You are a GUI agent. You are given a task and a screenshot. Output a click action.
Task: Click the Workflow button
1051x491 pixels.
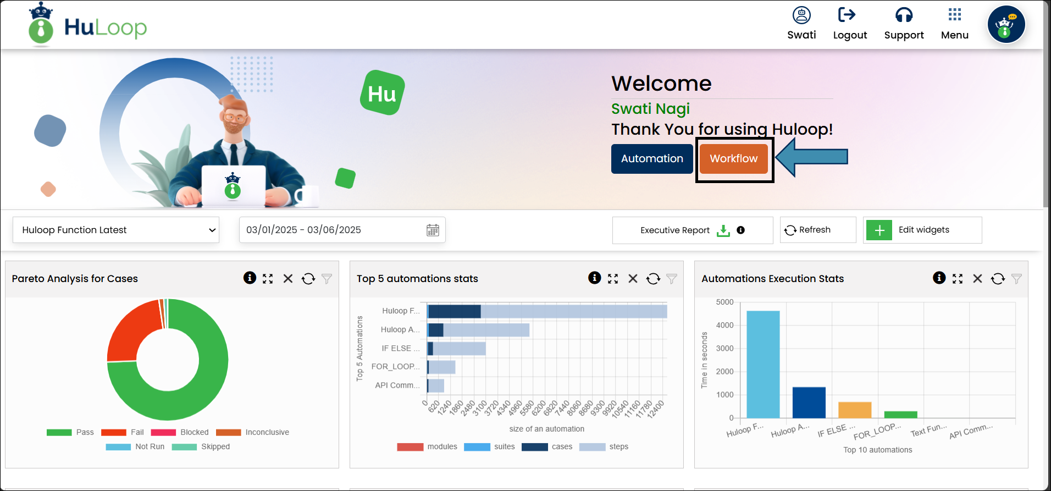[x=733, y=159]
